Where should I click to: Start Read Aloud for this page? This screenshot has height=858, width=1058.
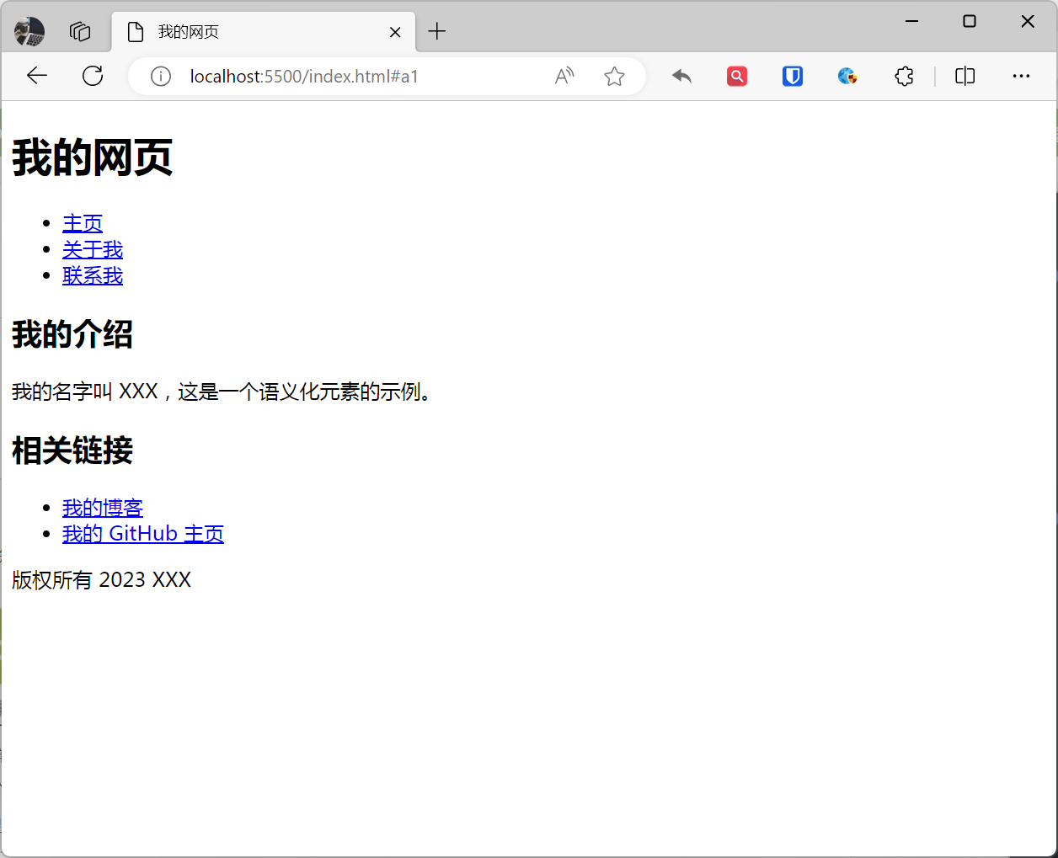point(564,76)
